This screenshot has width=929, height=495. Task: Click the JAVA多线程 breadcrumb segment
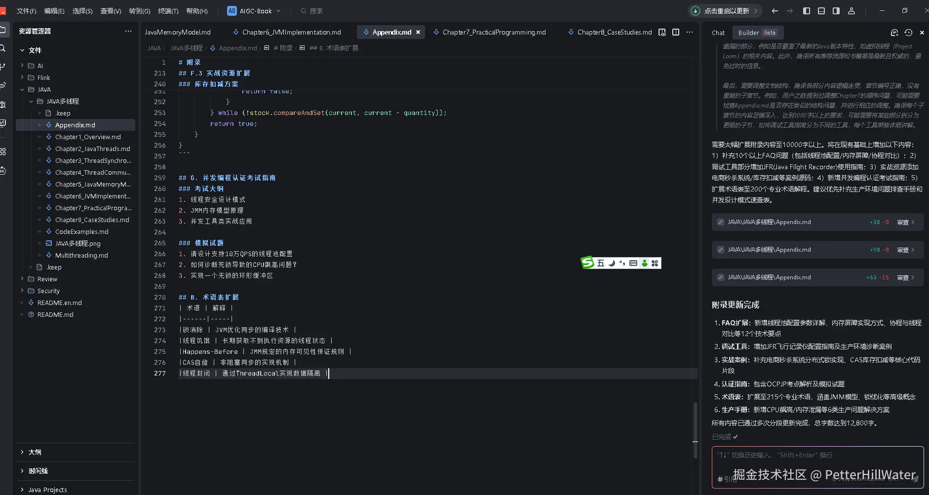187,48
